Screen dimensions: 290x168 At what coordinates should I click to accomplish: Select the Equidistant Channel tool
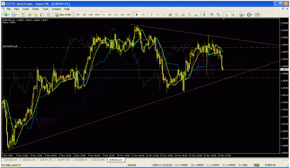(170, 14)
